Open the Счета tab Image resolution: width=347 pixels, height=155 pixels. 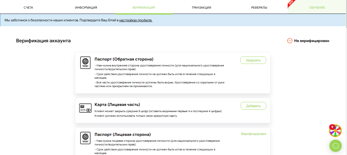click(28, 7)
